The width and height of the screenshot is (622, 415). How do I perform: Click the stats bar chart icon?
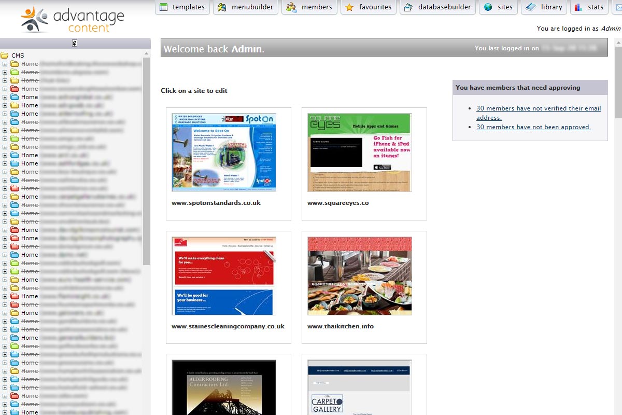pos(578,7)
